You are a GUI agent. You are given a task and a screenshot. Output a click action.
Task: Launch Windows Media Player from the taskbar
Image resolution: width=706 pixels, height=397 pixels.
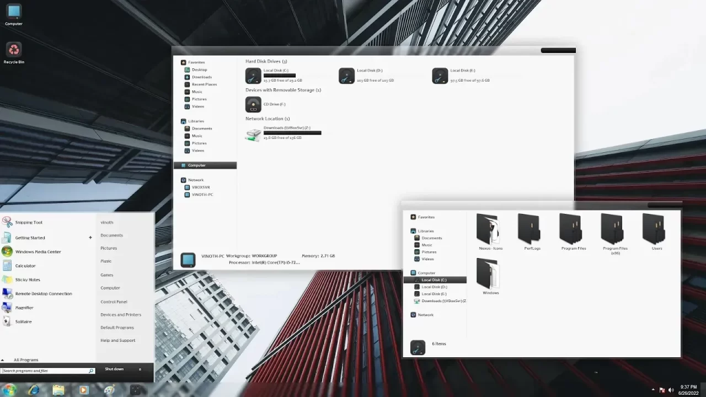pyautogui.click(x=83, y=390)
